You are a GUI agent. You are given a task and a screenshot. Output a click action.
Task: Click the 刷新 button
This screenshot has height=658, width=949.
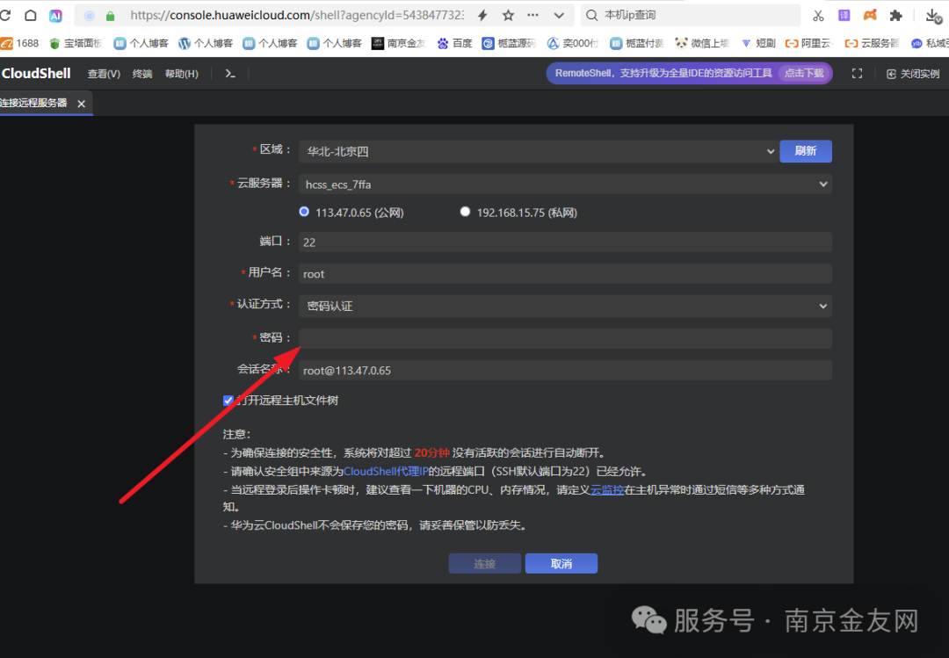click(805, 151)
